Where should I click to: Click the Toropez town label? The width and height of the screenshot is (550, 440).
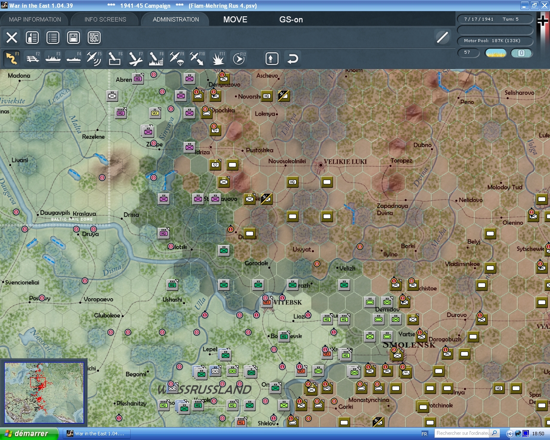(x=401, y=161)
